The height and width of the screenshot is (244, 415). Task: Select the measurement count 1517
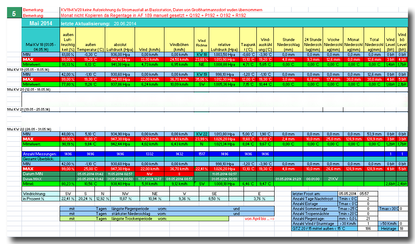tap(202, 154)
